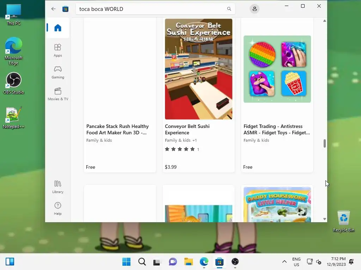Viewport: 361px width, 270px height.
Task: Open Help in the Store sidebar
Action: pos(57,209)
